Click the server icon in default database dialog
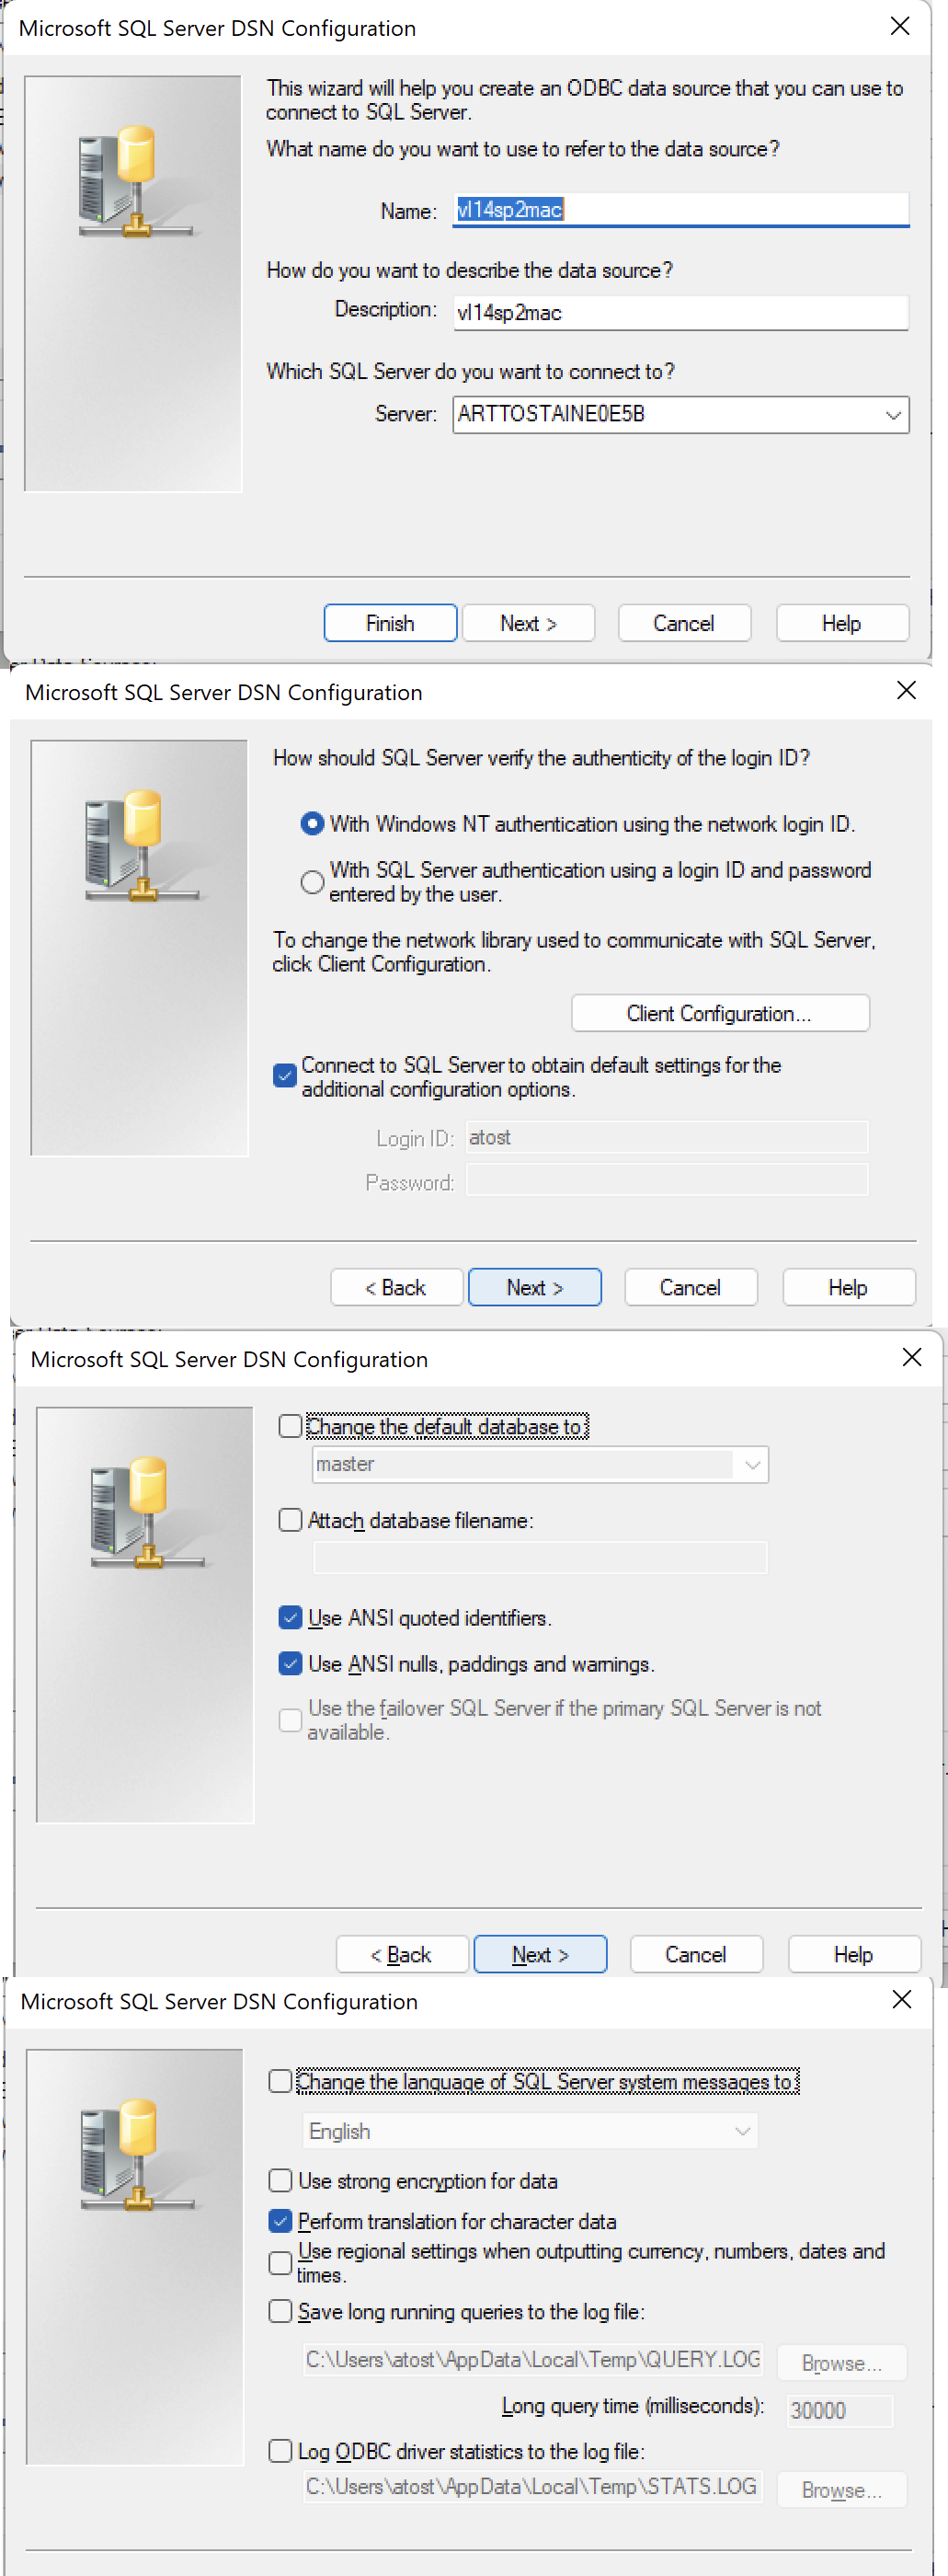Image resolution: width=948 pixels, height=2576 pixels. pyautogui.click(x=146, y=1512)
